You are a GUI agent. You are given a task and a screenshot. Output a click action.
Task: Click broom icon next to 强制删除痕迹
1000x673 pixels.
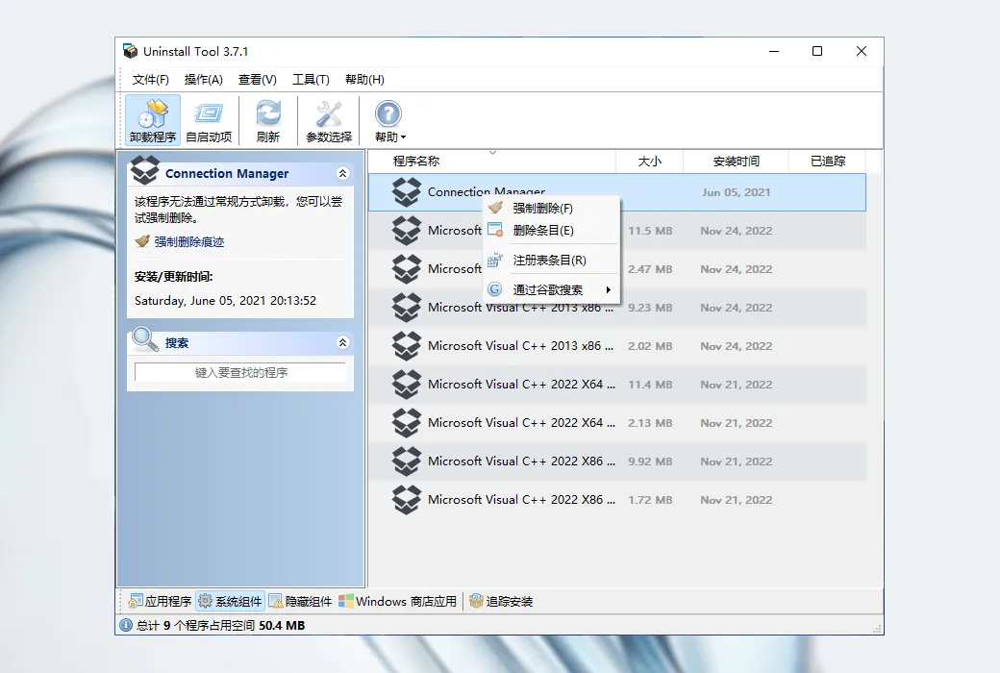142,241
